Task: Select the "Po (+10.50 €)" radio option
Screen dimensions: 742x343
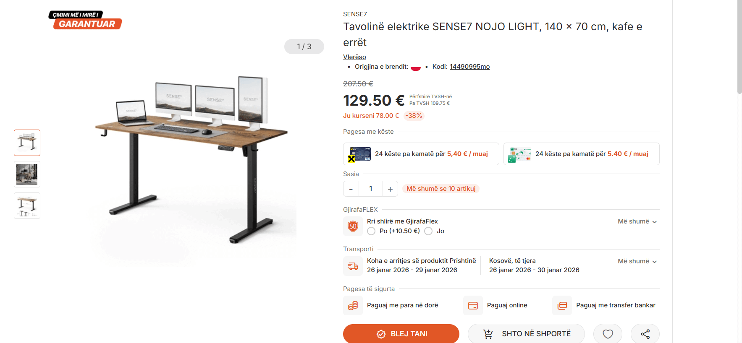Action: [371, 231]
